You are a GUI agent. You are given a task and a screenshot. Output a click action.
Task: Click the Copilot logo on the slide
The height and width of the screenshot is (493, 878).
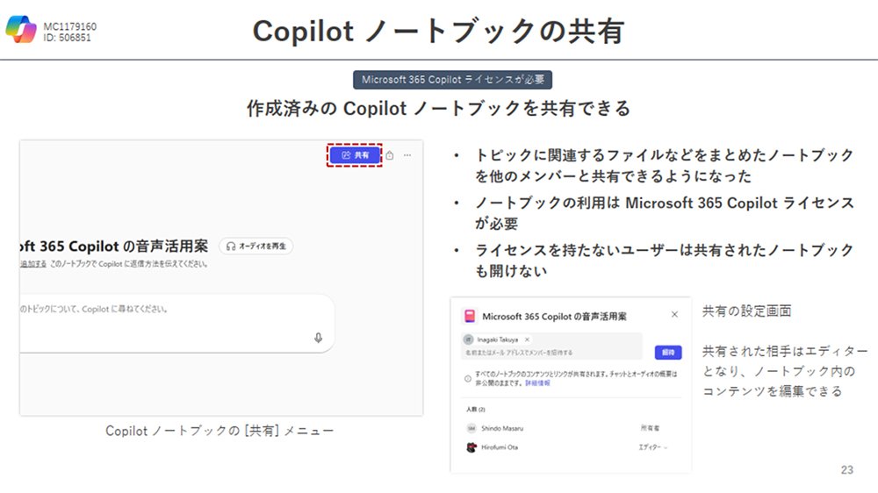21,29
